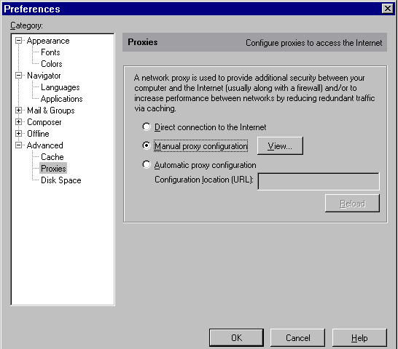Choose Manual proxy configuration option
Image resolution: width=398 pixels, height=349 pixels.
pos(147,145)
